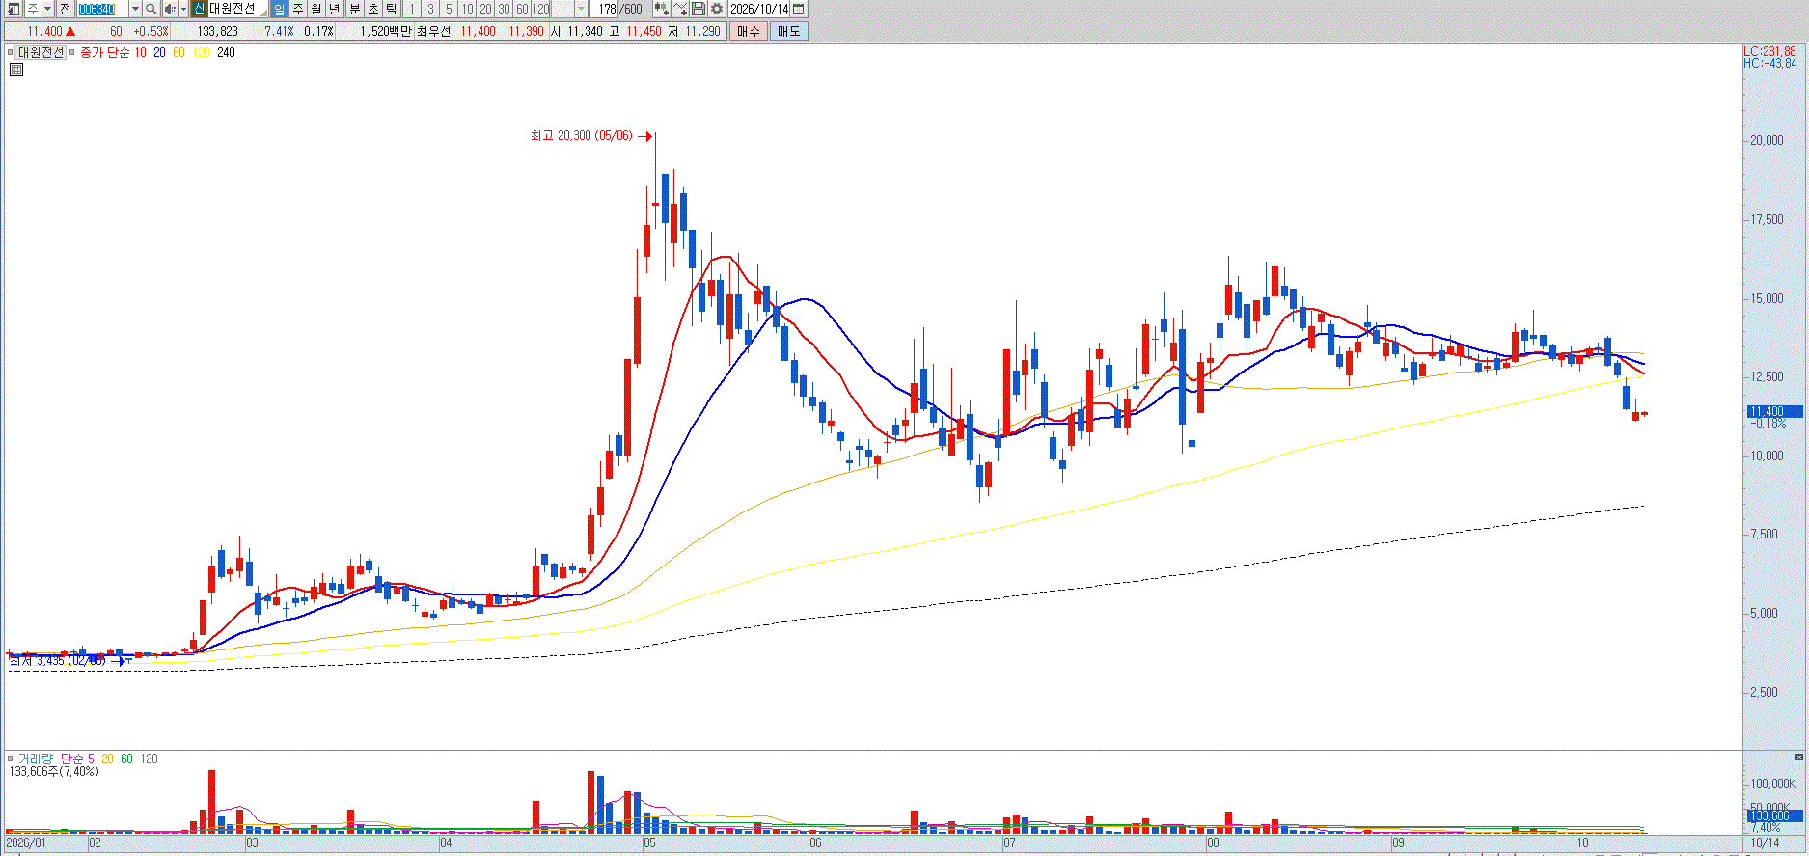Click the 대원전선 chart legend label
The height and width of the screenshot is (856, 1809).
coord(41,53)
